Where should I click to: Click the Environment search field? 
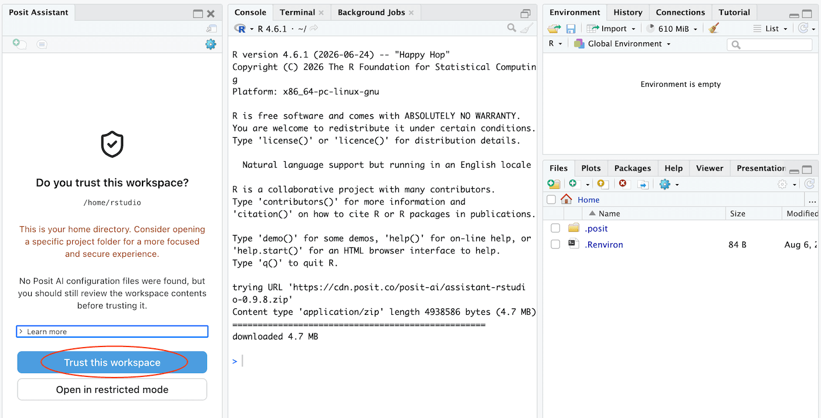(x=770, y=45)
